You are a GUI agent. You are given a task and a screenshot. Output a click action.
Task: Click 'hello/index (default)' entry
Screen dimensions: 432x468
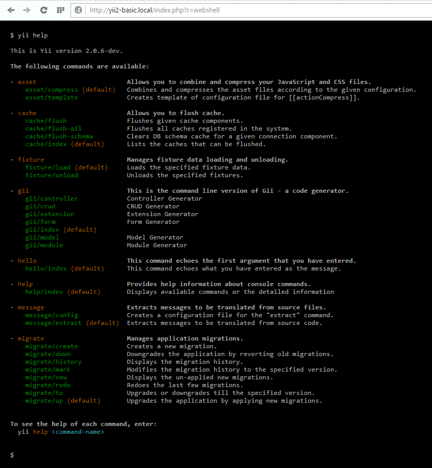(65, 268)
